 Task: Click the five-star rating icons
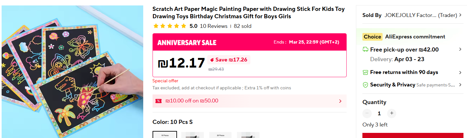coord(170,26)
